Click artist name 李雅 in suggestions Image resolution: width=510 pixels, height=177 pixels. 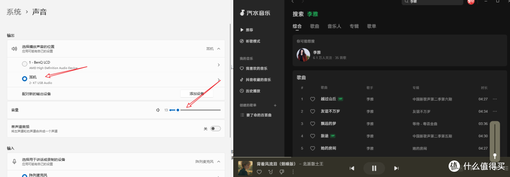[317, 52]
